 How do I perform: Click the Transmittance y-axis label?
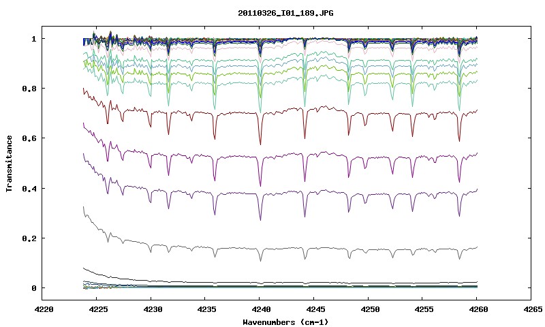click(9, 163)
